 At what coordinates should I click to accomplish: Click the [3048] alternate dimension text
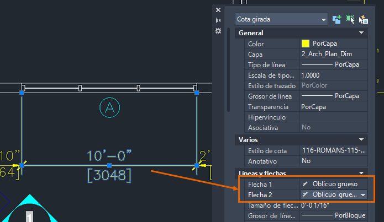point(109,175)
